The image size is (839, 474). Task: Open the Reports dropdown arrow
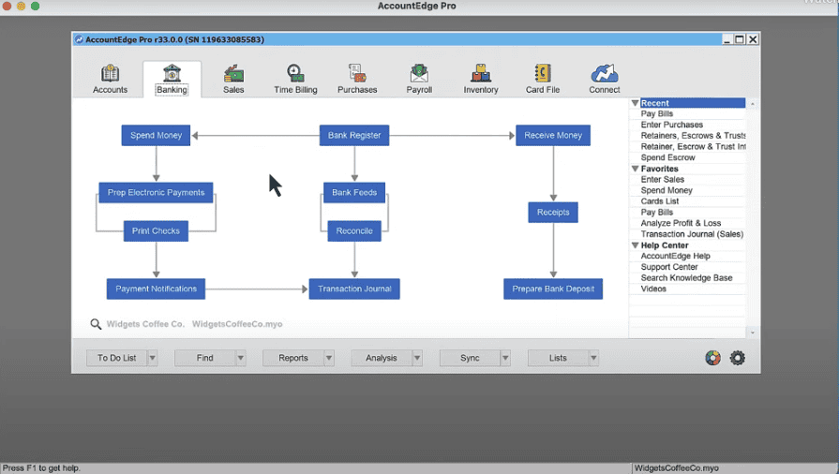(329, 358)
